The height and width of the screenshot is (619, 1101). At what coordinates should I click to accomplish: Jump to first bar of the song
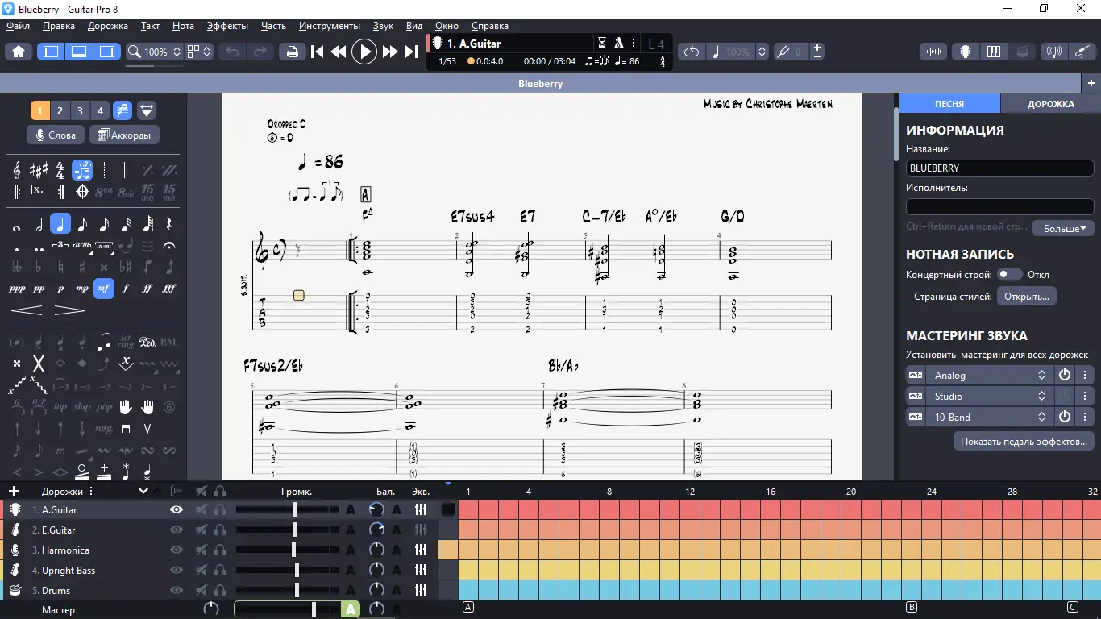pyautogui.click(x=318, y=52)
